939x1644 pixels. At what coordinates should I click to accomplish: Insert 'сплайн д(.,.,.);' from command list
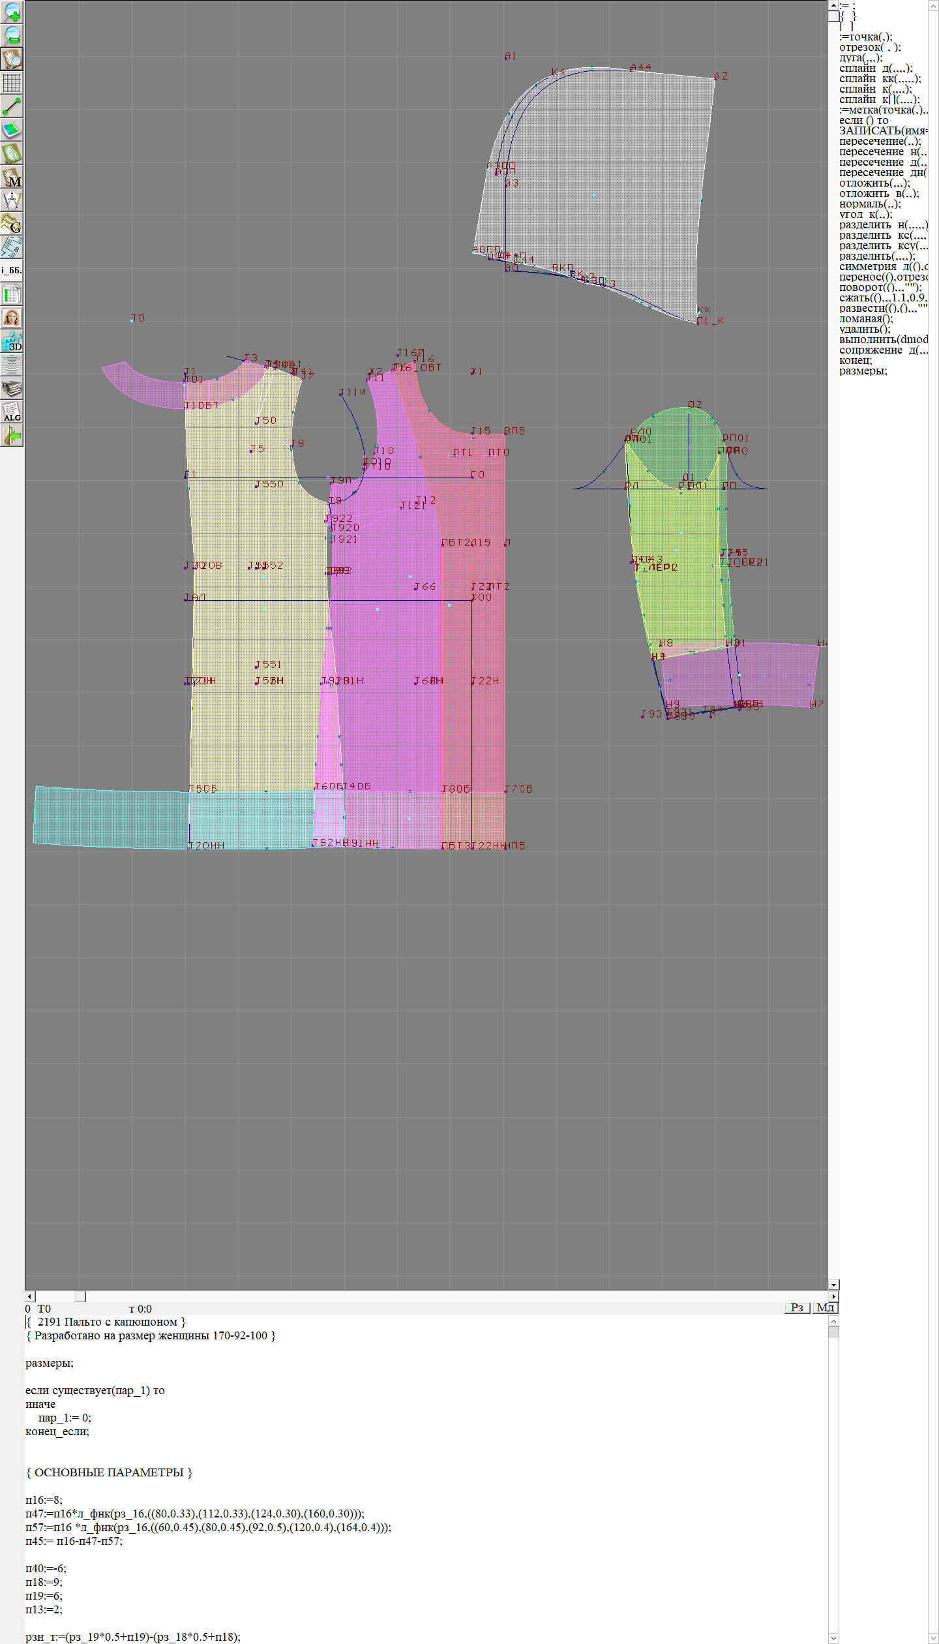click(876, 68)
